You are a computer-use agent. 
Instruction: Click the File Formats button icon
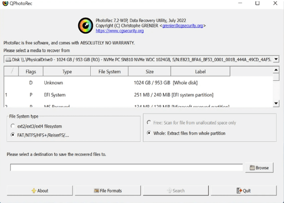(x=96, y=190)
